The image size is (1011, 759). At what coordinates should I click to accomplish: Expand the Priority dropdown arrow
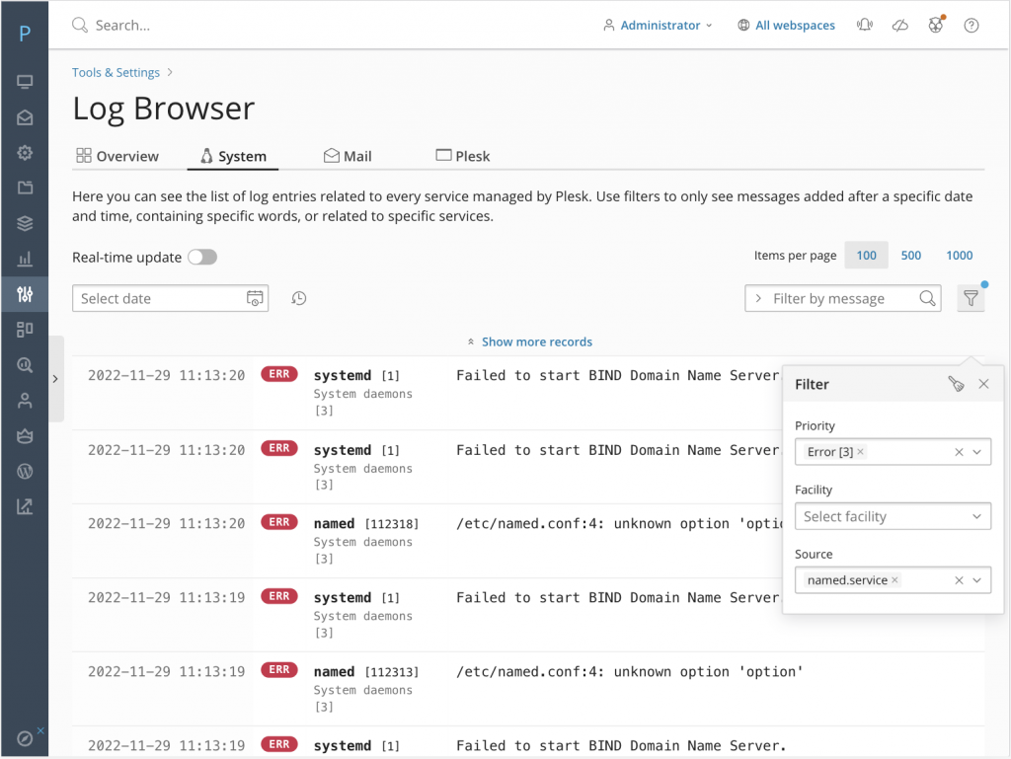976,452
